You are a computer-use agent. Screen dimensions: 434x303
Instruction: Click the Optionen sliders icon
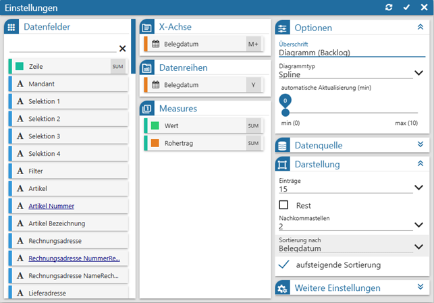point(283,28)
